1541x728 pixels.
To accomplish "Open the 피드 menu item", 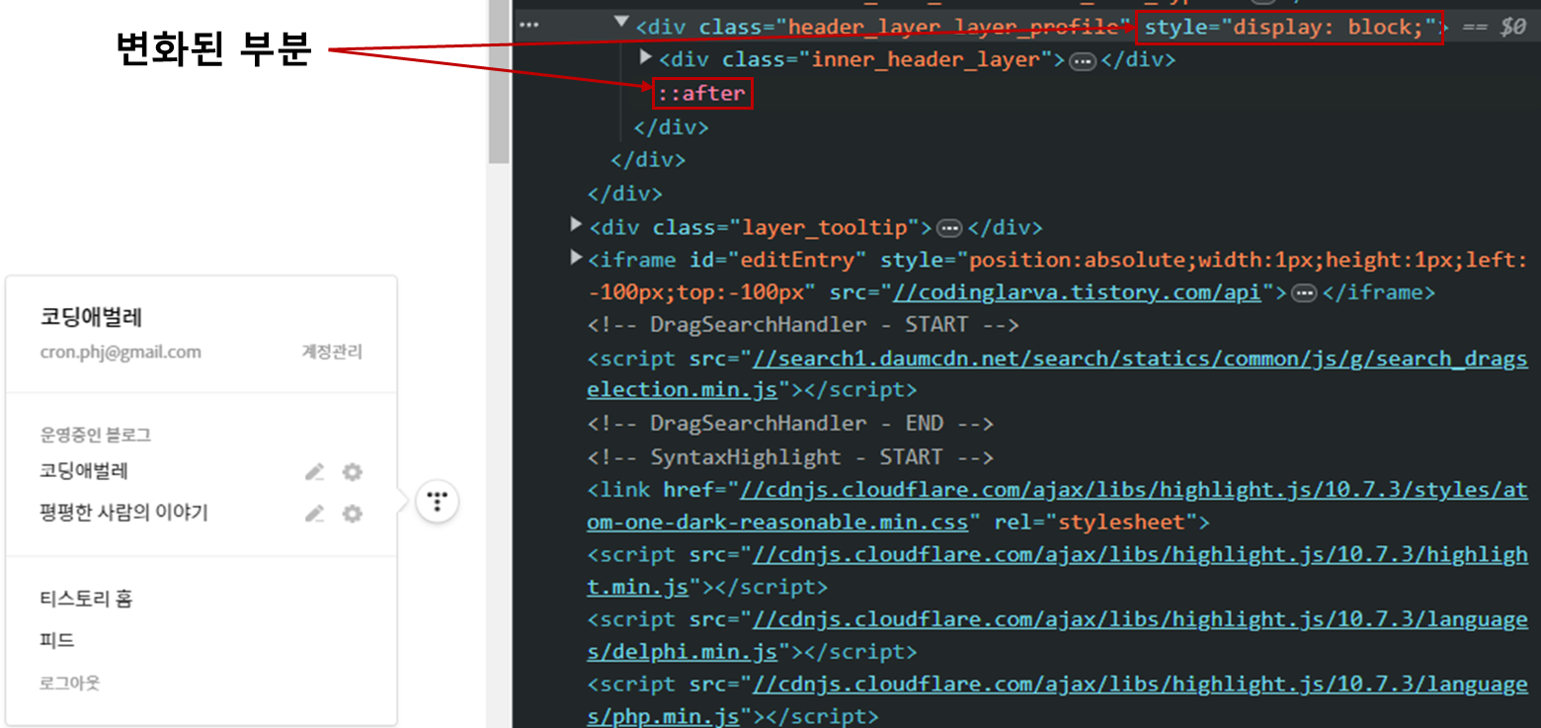I will coord(57,640).
